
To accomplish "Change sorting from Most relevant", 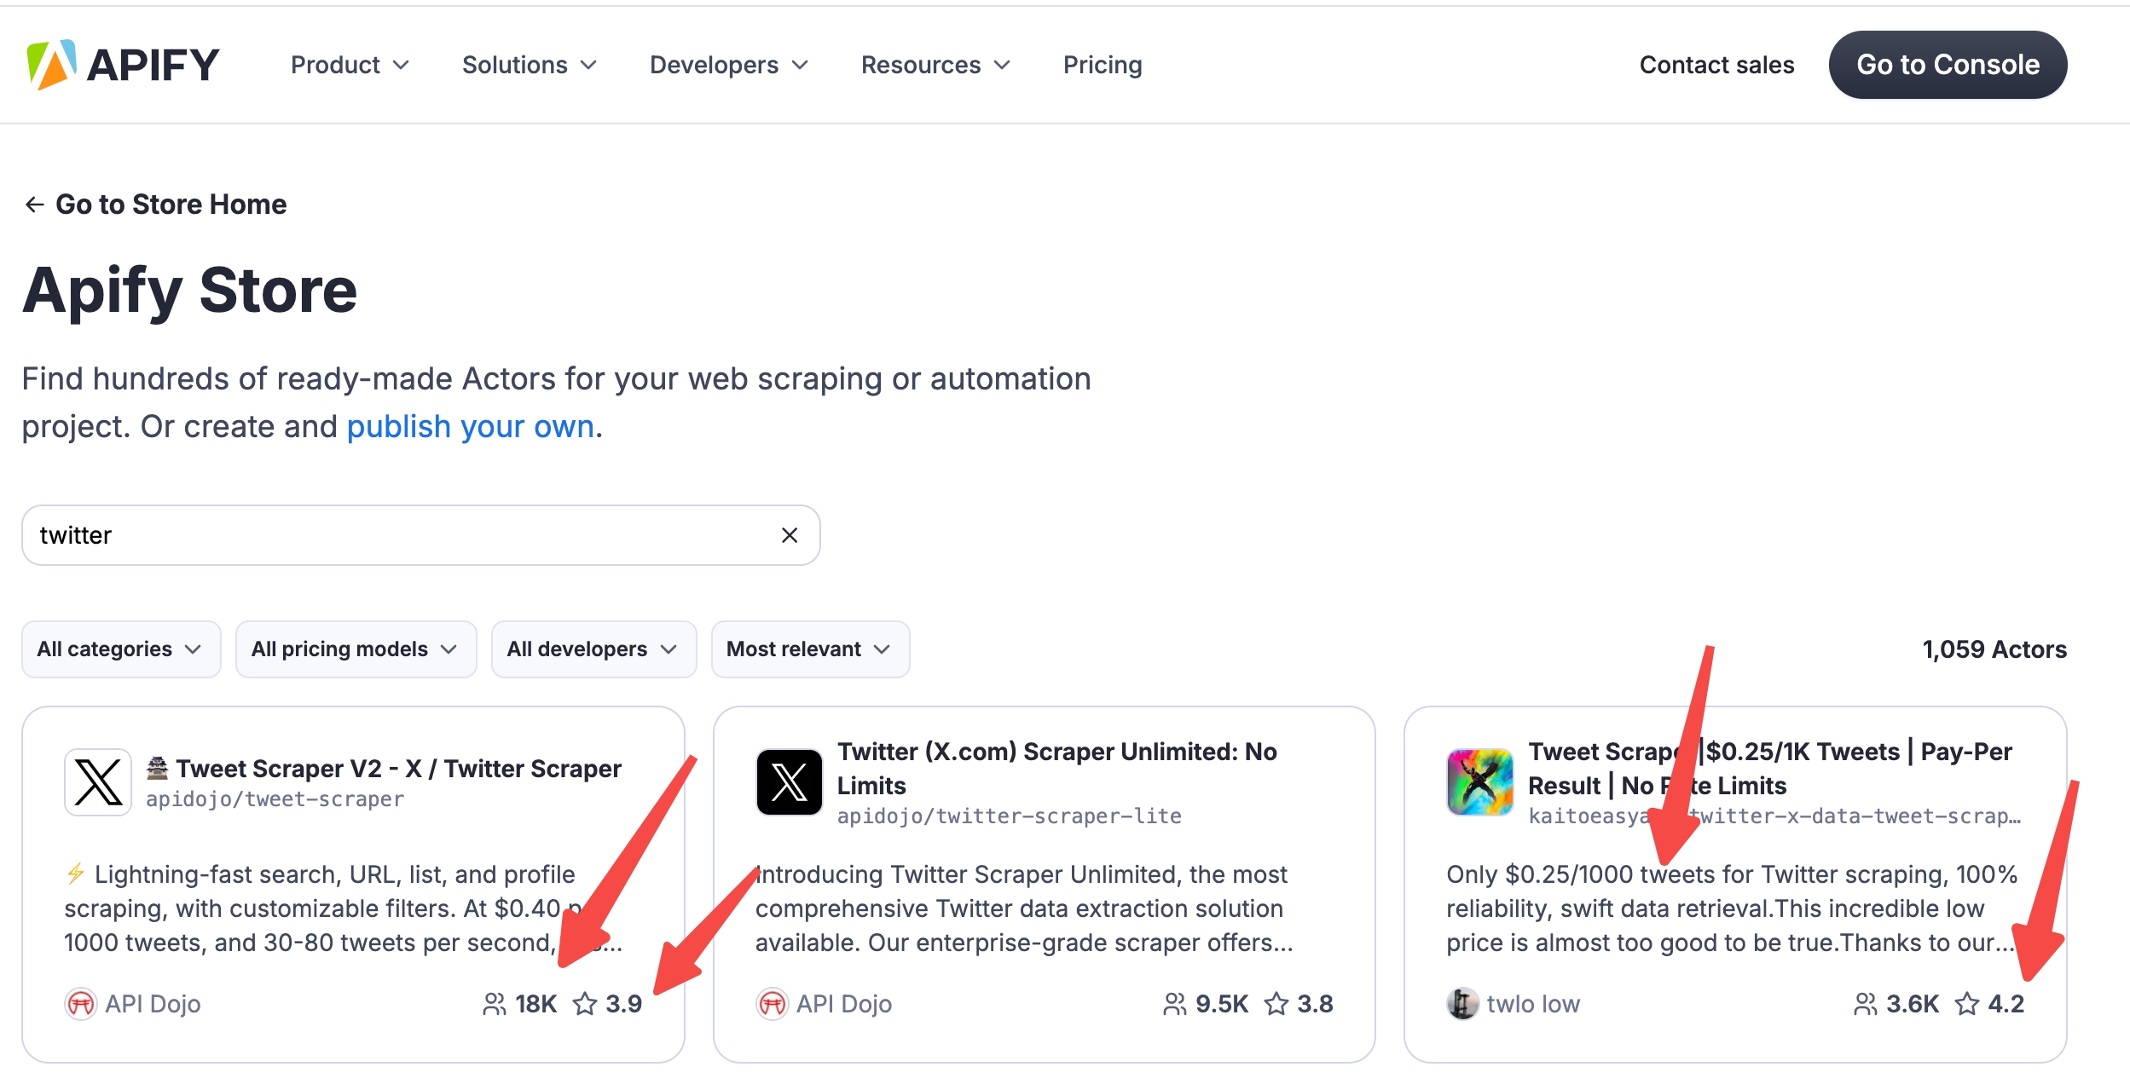I will (810, 649).
